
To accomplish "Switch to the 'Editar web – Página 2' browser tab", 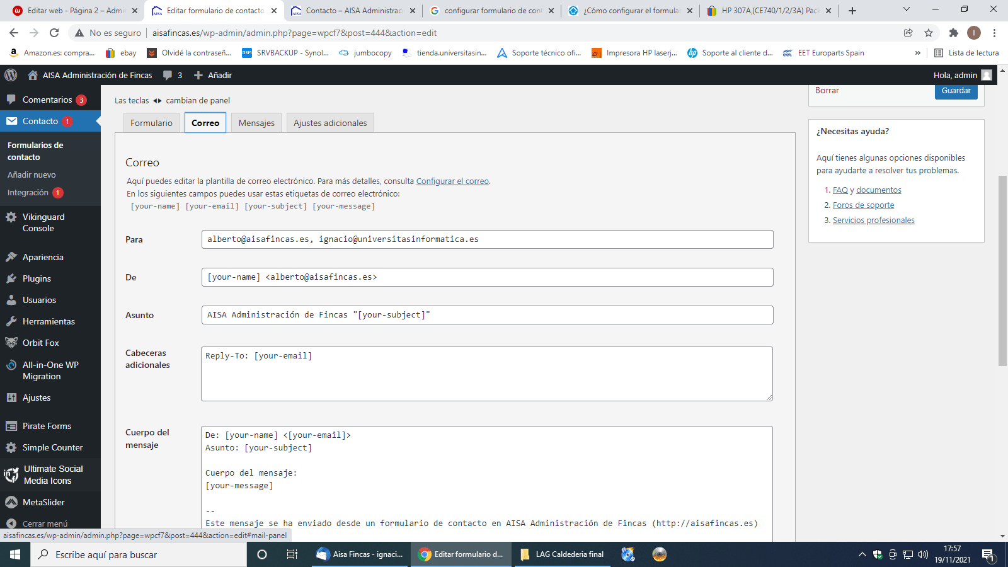I will [x=75, y=11].
